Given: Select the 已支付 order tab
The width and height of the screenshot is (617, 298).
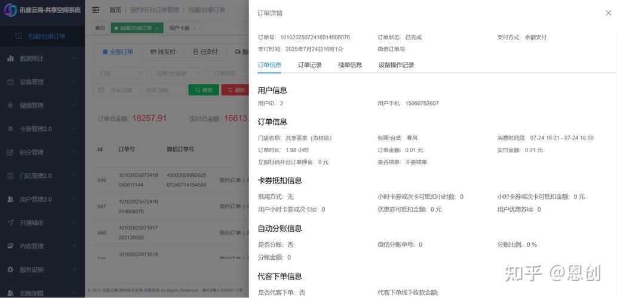Looking at the screenshot, I should (x=205, y=52).
